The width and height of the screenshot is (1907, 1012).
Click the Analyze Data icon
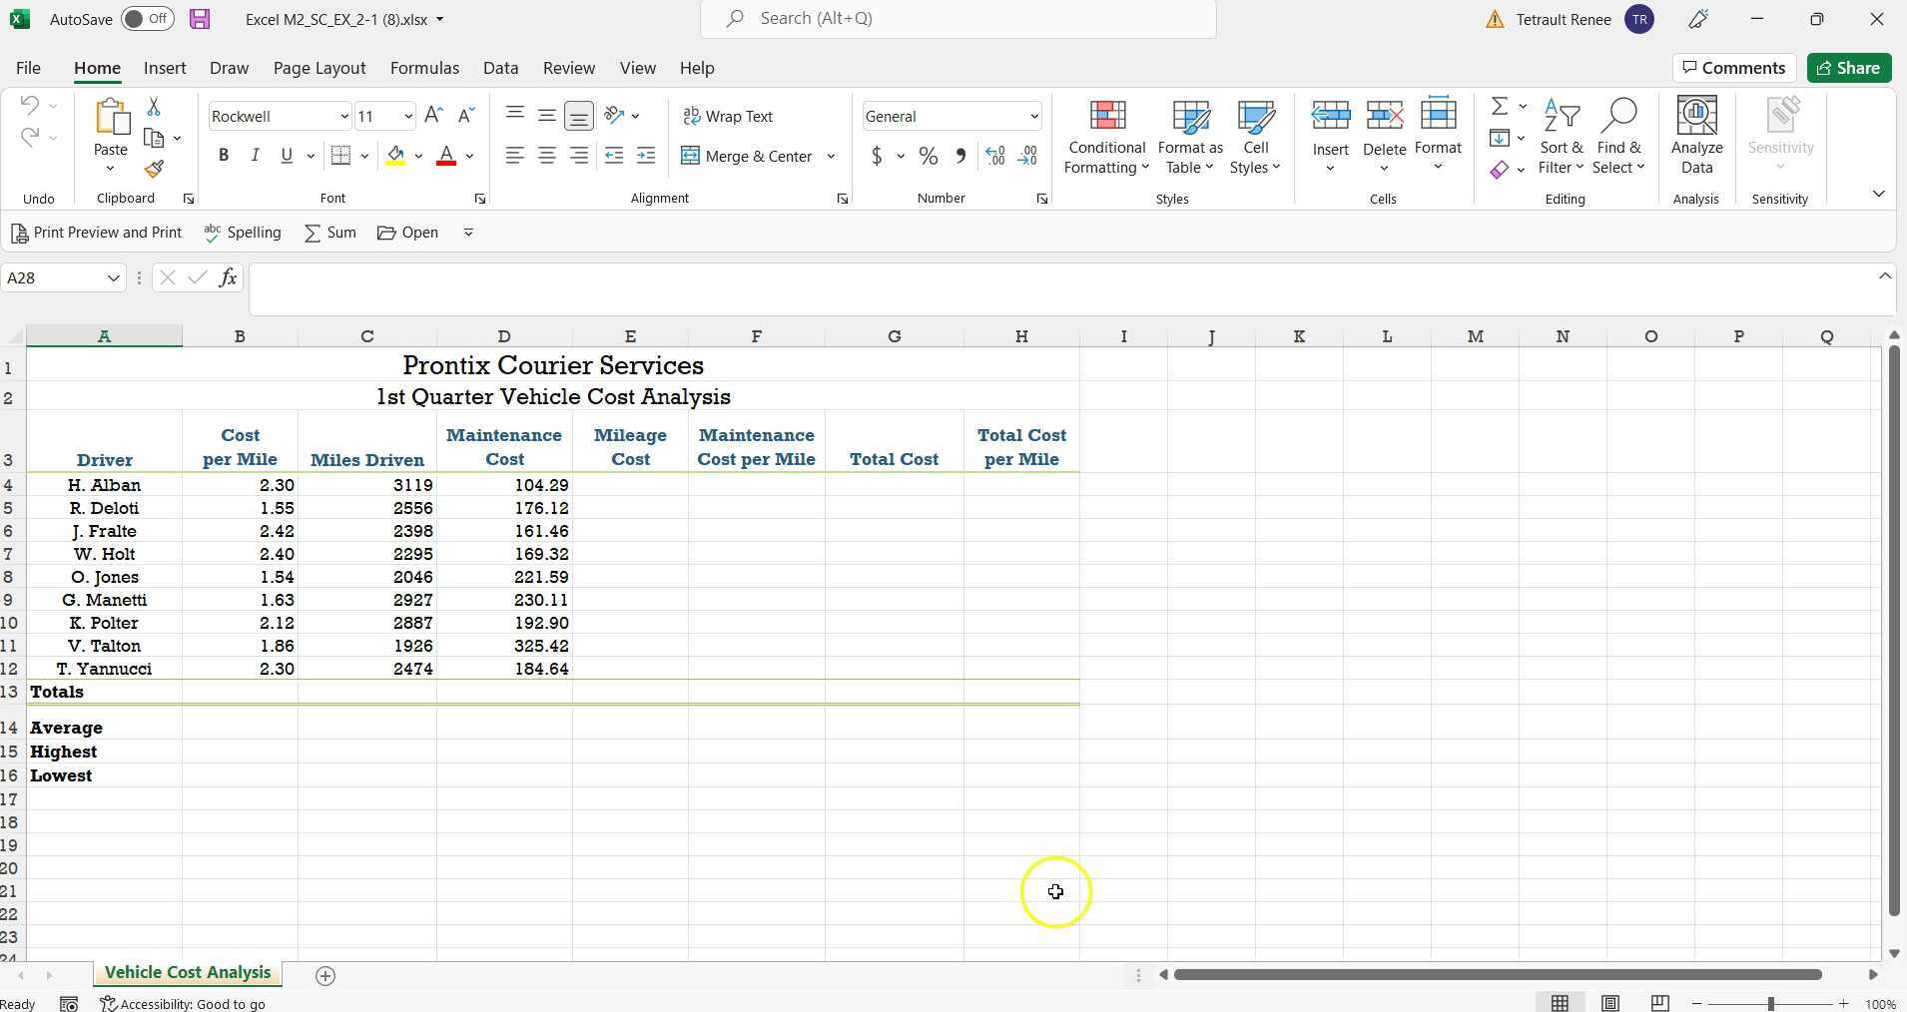click(x=1695, y=137)
